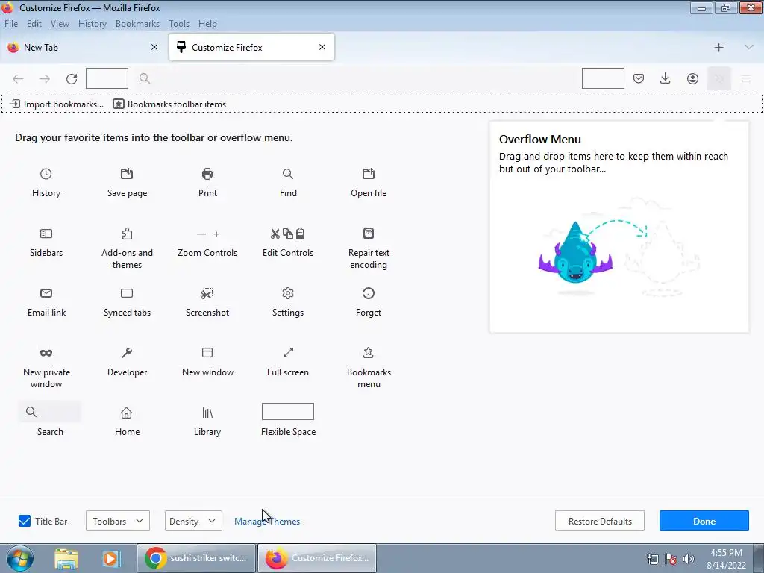Click the volume speaker tray icon
The height and width of the screenshot is (573, 764).
pos(689,559)
